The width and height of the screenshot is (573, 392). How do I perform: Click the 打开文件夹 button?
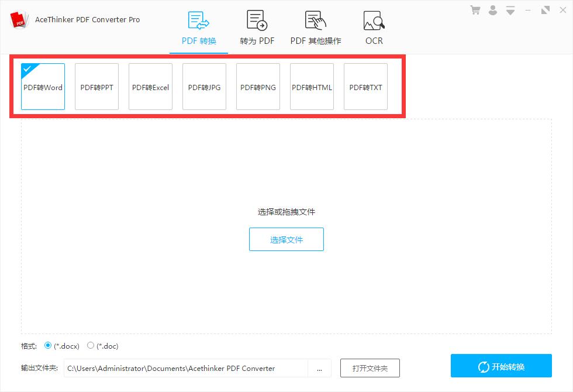370,368
